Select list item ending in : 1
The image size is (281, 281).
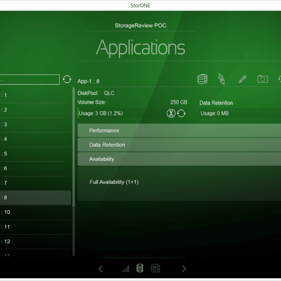point(36,95)
